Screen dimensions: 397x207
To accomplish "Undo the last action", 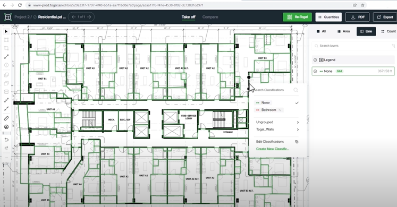I will coord(6,140).
